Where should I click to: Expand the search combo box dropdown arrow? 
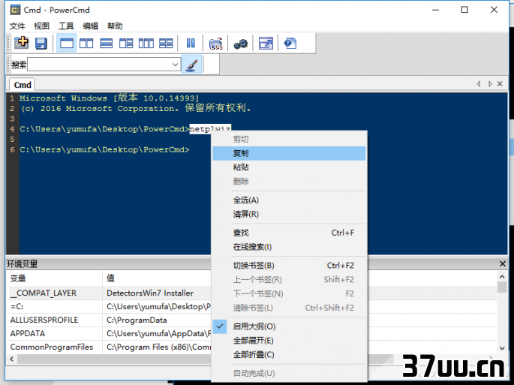click(x=176, y=65)
